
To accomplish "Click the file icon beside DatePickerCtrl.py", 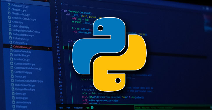I will click(x=13, y=85).
